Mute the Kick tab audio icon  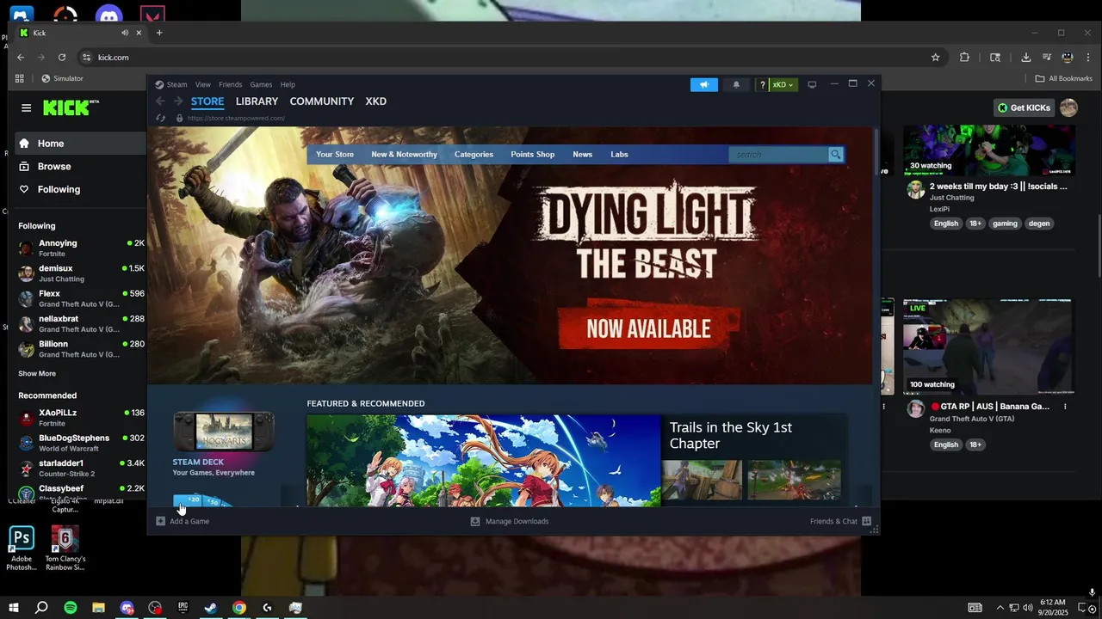pos(125,33)
